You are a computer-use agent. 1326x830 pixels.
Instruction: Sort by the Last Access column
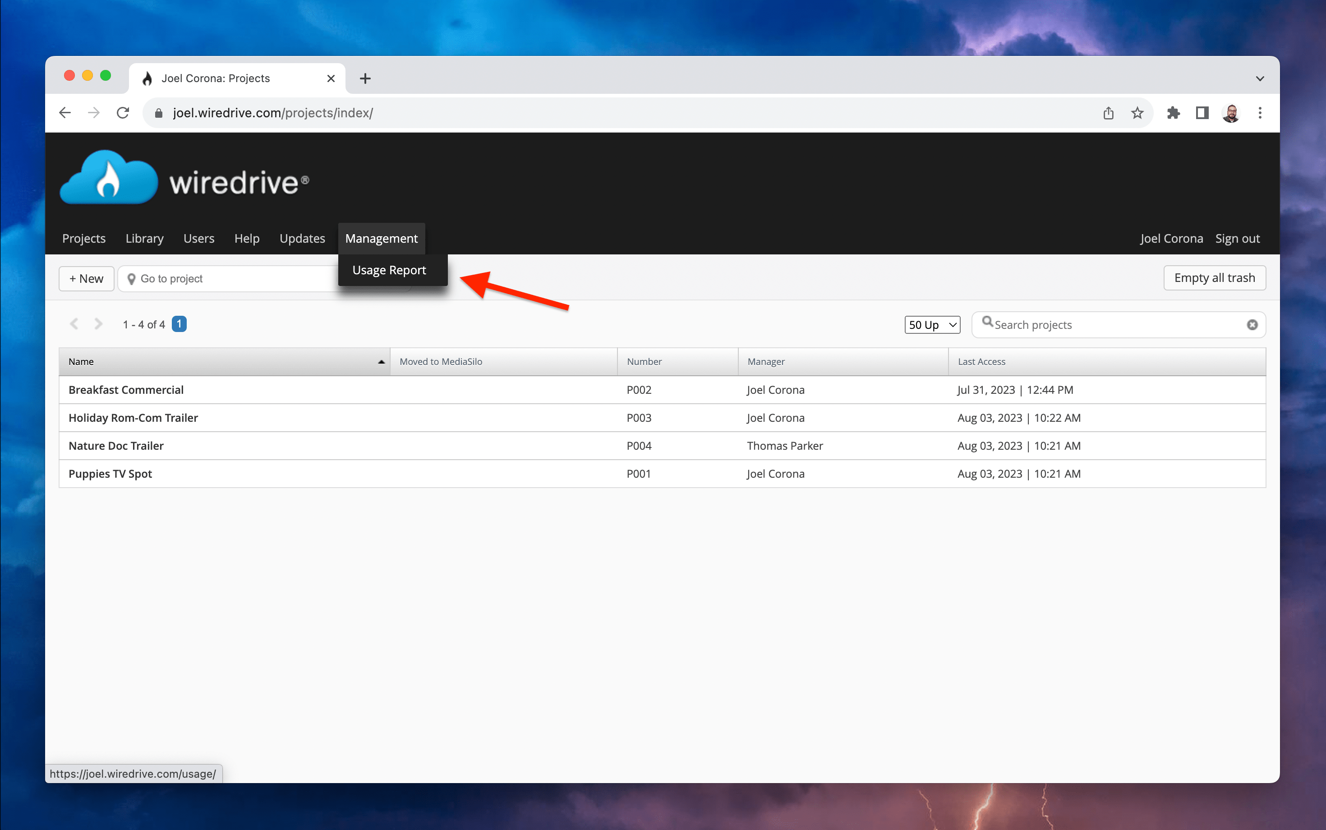[981, 362]
